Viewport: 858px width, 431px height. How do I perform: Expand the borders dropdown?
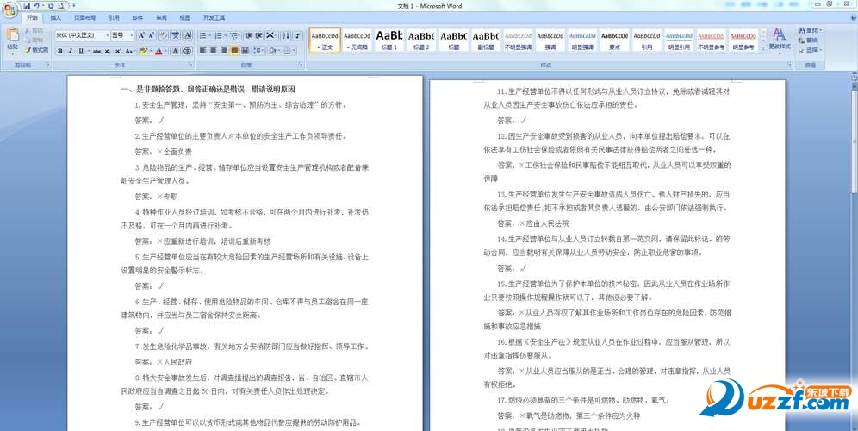pos(294,51)
